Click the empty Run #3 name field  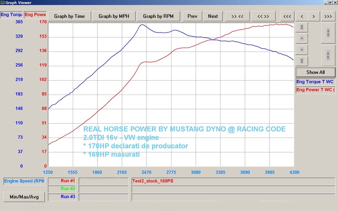(234, 197)
